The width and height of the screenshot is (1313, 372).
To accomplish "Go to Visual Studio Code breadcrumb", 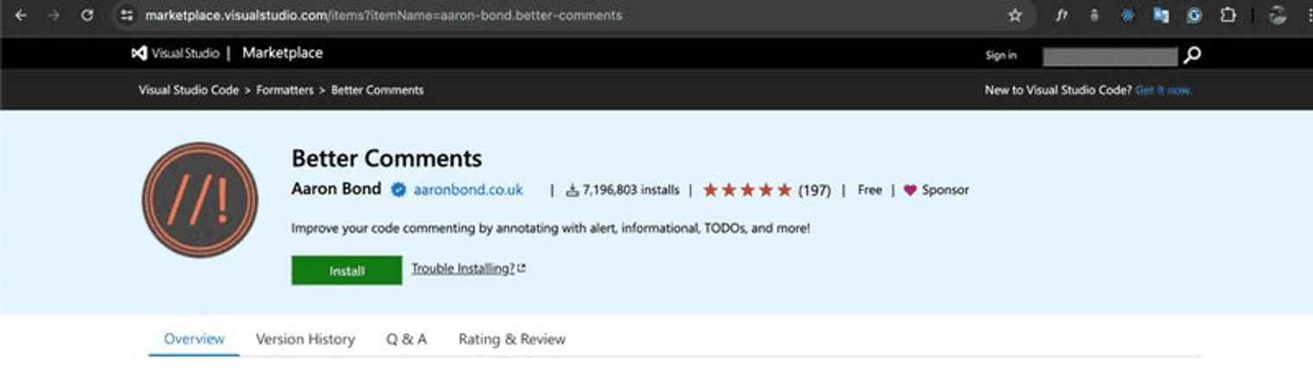I will click(188, 90).
